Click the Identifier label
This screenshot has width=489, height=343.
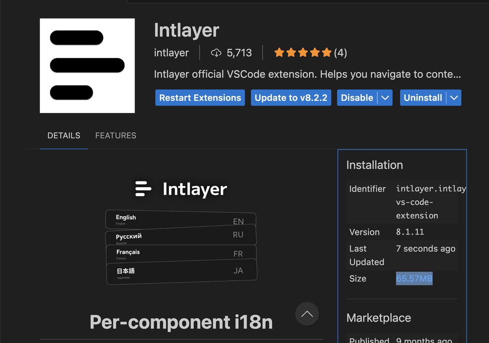[368, 189]
